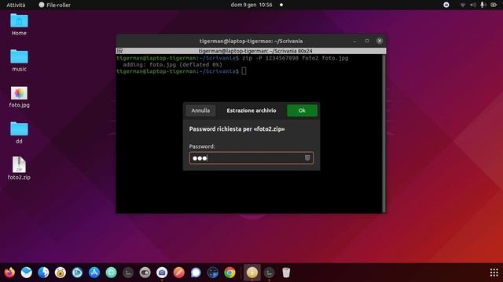The height and width of the screenshot is (282, 503).
Task: Open the camera screenshot app in the dock
Action: pos(162,273)
